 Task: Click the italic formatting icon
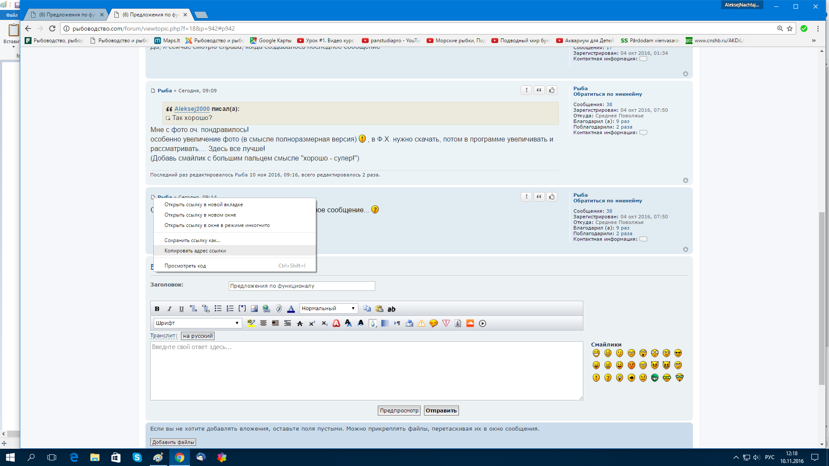(x=169, y=309)
